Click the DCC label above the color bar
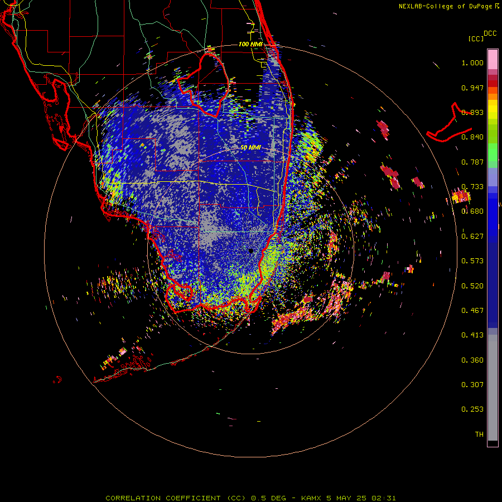502x502 pixels. 490,33
